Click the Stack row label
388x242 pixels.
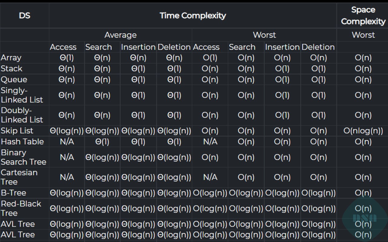[x=12, y=69]
